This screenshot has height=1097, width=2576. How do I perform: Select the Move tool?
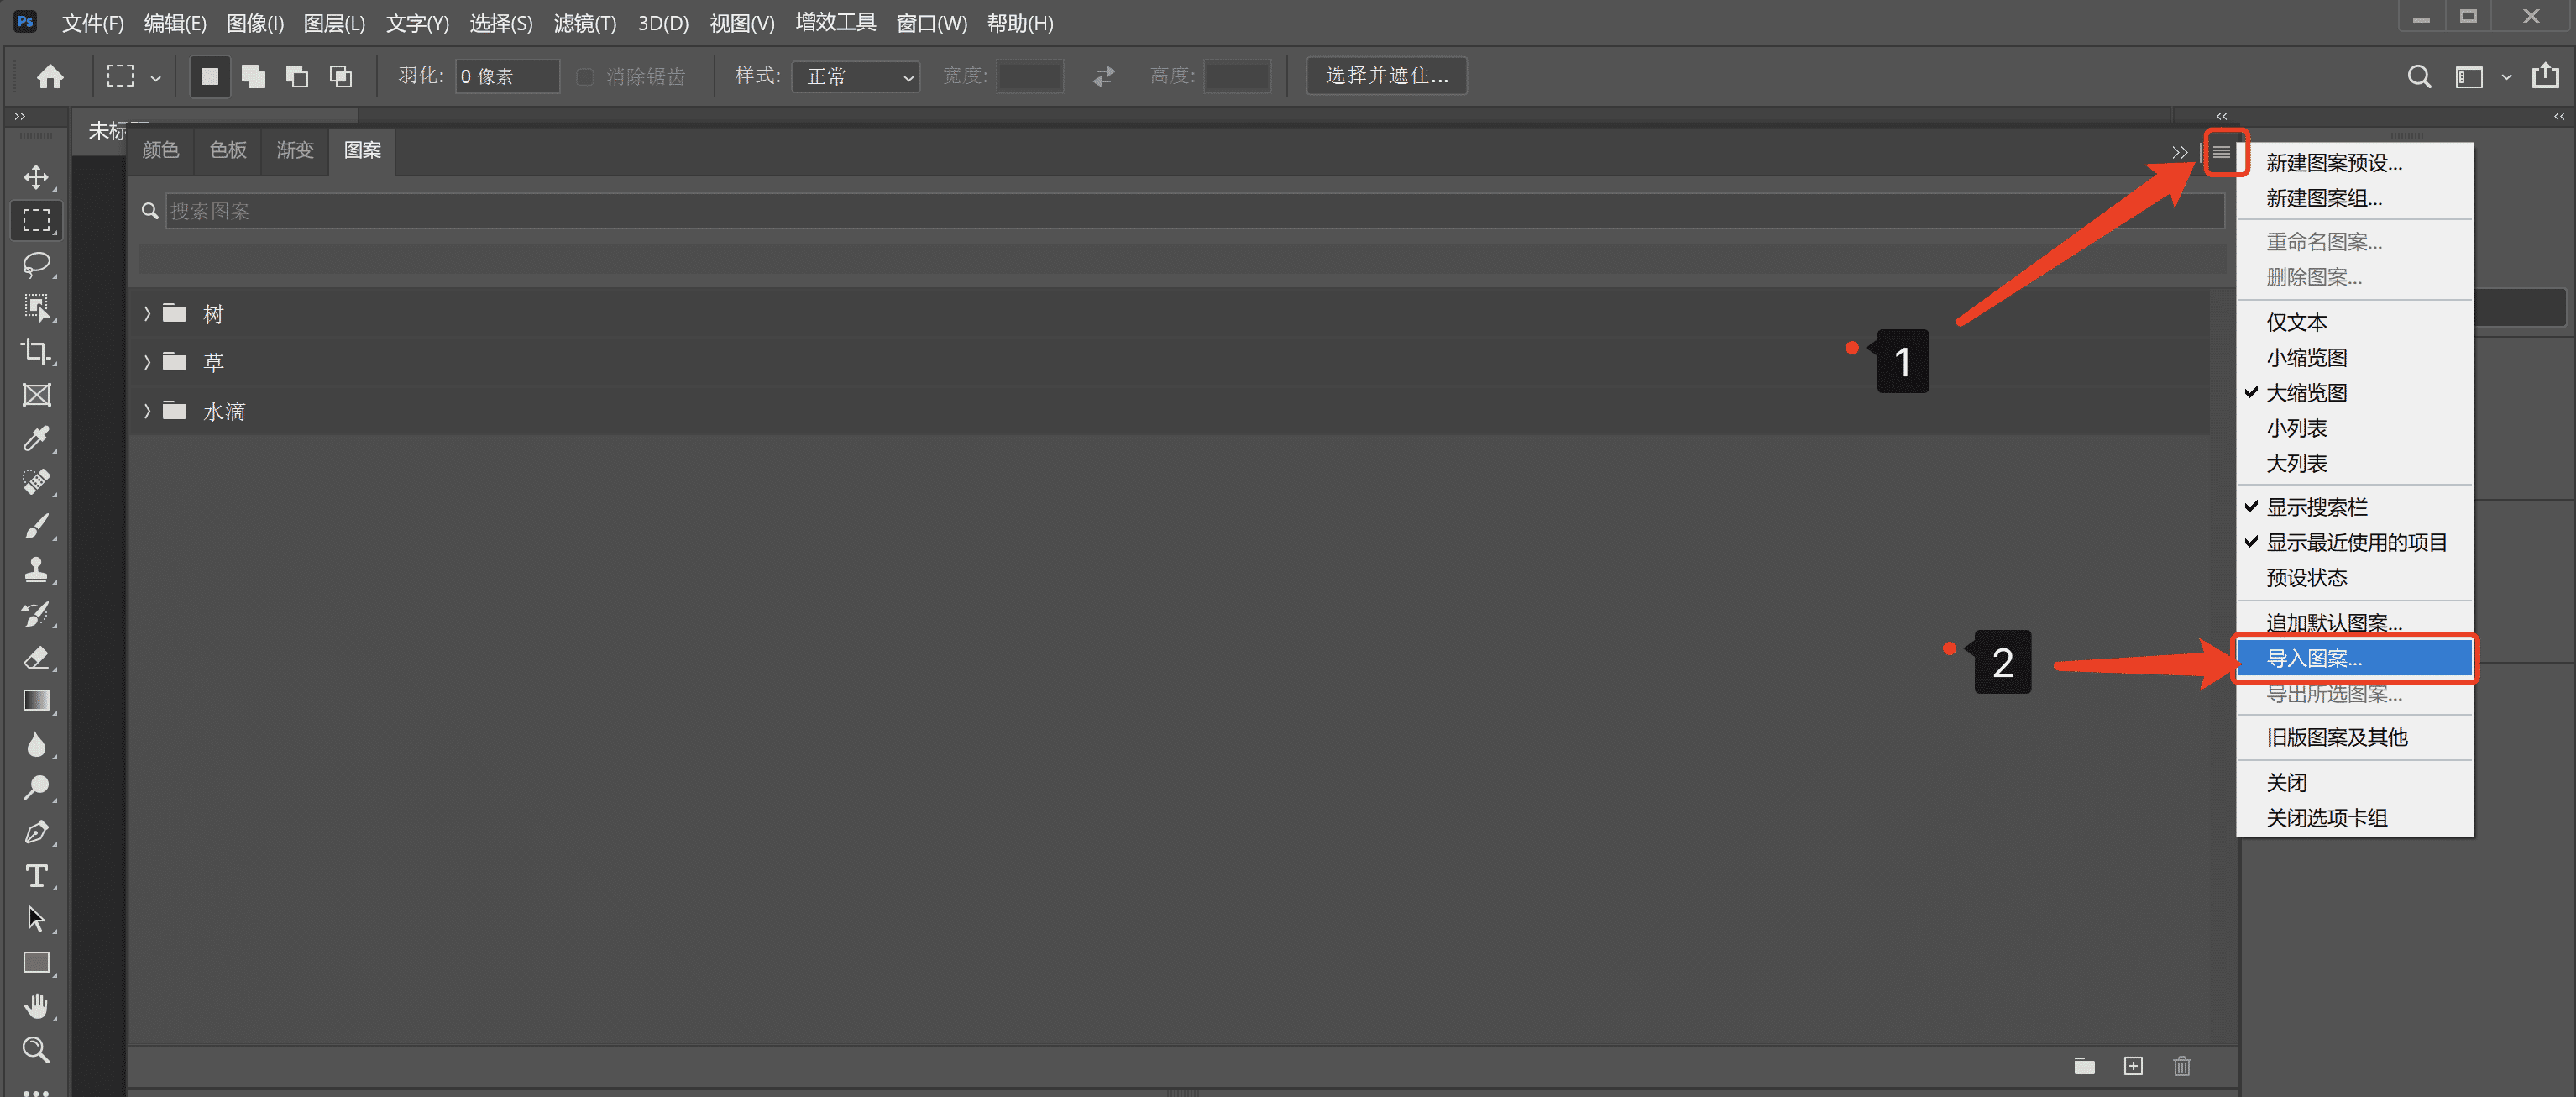point(36,177)
